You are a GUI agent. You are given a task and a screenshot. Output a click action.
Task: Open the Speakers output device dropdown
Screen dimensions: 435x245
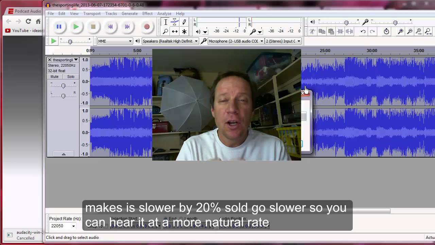pyautogui.click(x=170, y=41)
